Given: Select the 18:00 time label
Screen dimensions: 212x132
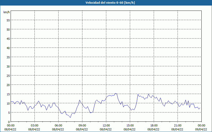Looking at the screenshot, I should pyautogui.click(x=154, y=125).
